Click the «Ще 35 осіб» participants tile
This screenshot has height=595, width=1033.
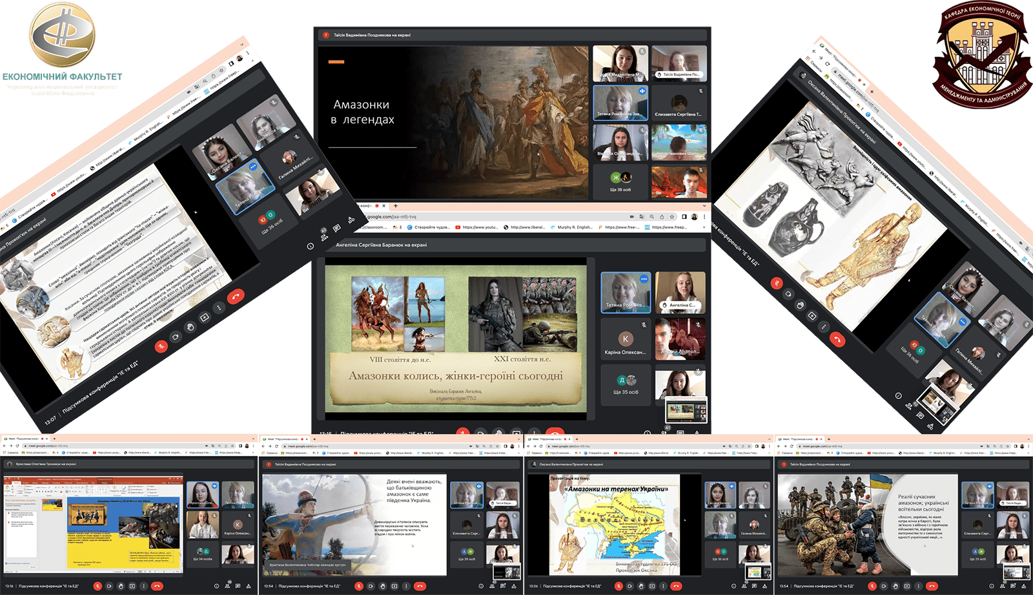point(625,385)
